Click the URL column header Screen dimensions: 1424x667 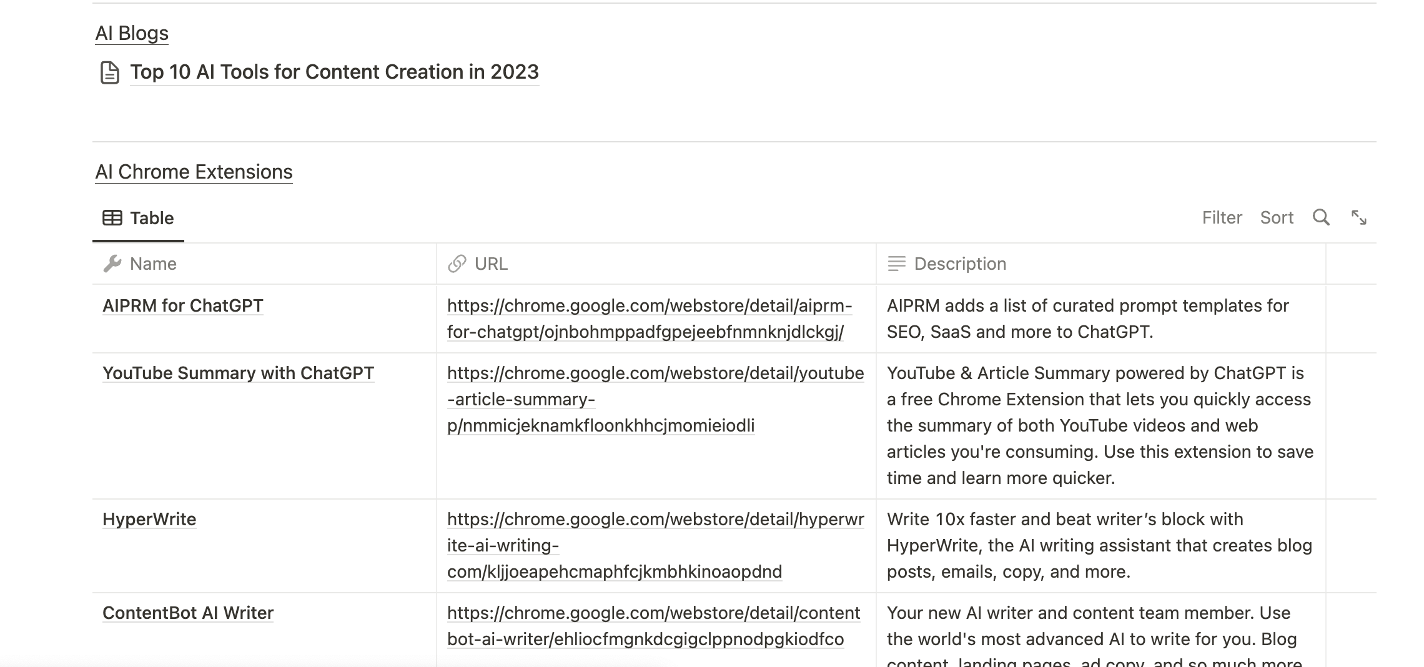pyautogui.click(x=656, y=264)
